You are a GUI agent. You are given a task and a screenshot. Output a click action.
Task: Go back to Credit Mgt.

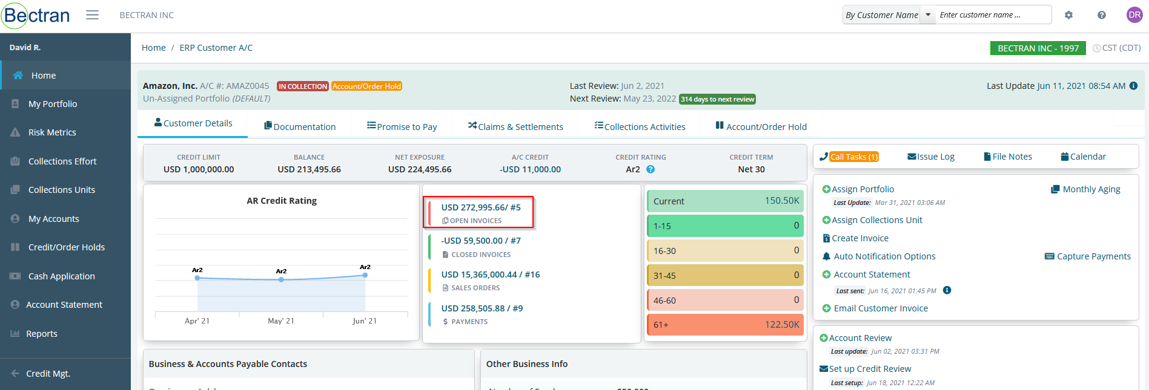click(65, 374)
